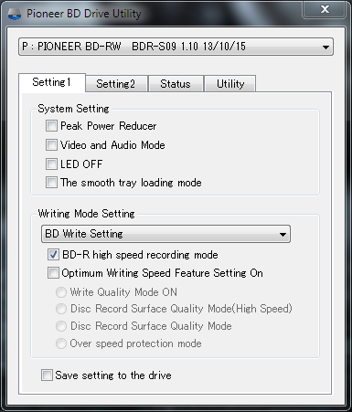
Task: Go to the Utility tab
Action: click(x=230, y=83)
